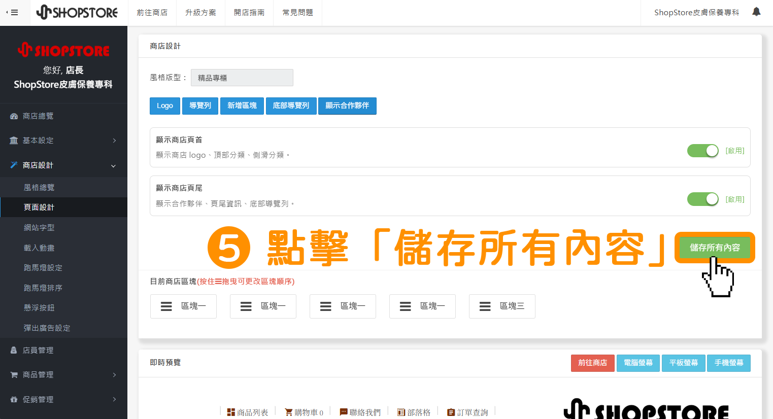Switch preview to 平板螢幕
This screenshot has height=419, width=773.
(684, 363)
